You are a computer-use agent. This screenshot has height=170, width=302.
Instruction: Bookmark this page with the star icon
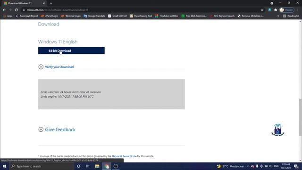pos(262,10)
